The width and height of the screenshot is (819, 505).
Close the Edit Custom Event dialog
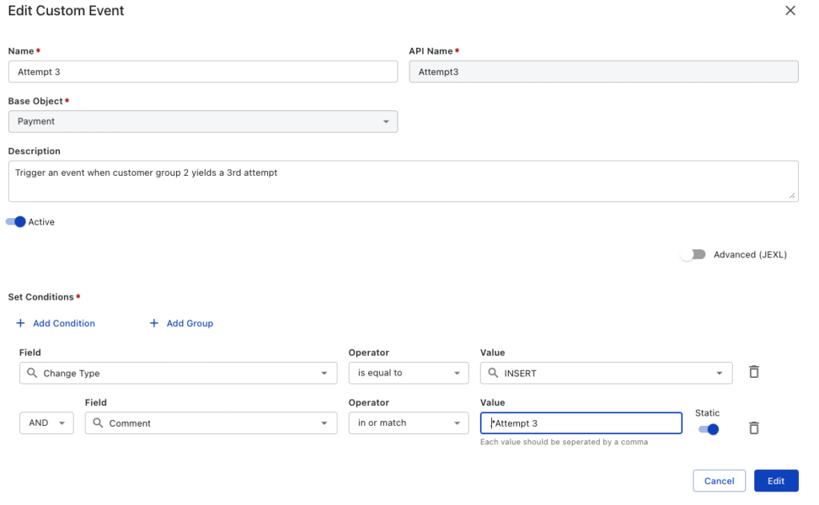790,11
